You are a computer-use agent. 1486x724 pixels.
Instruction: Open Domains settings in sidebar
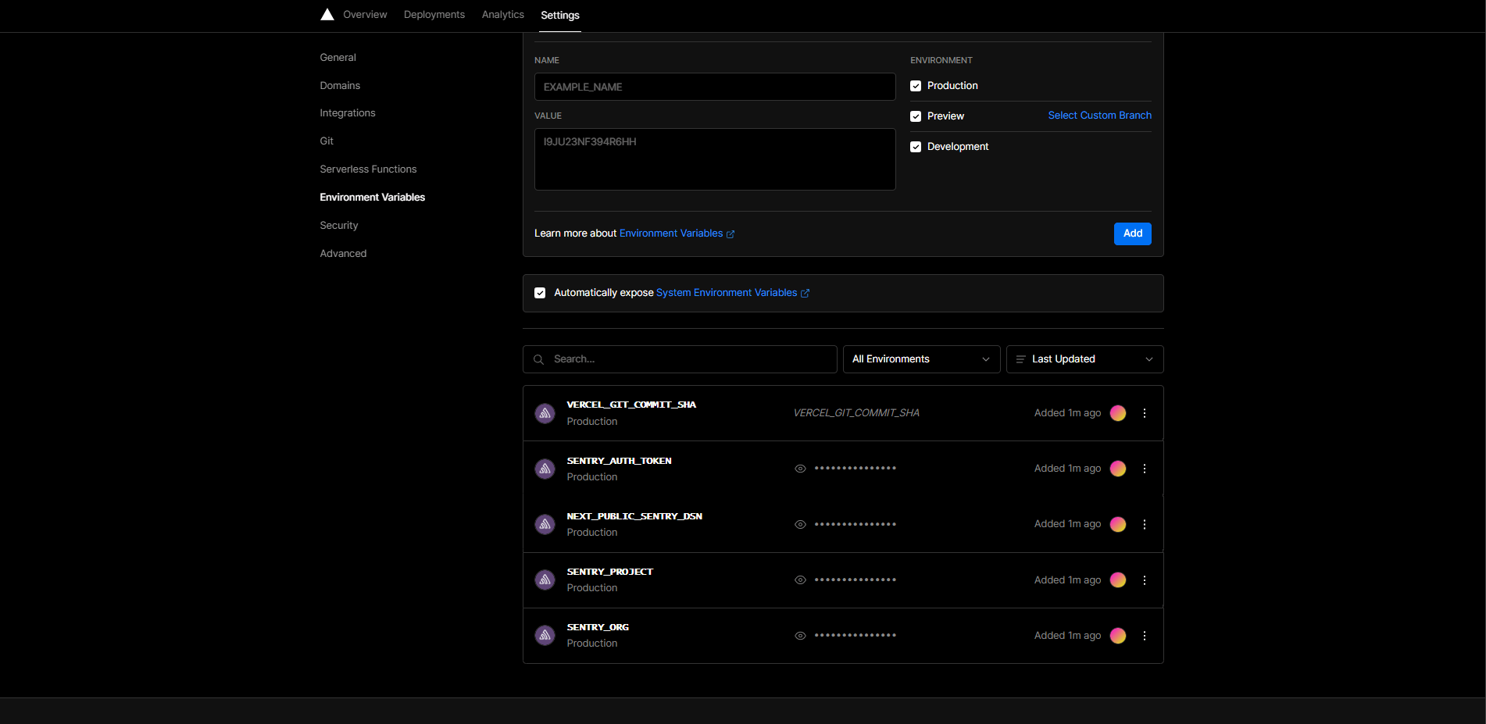tap(340, 86)
